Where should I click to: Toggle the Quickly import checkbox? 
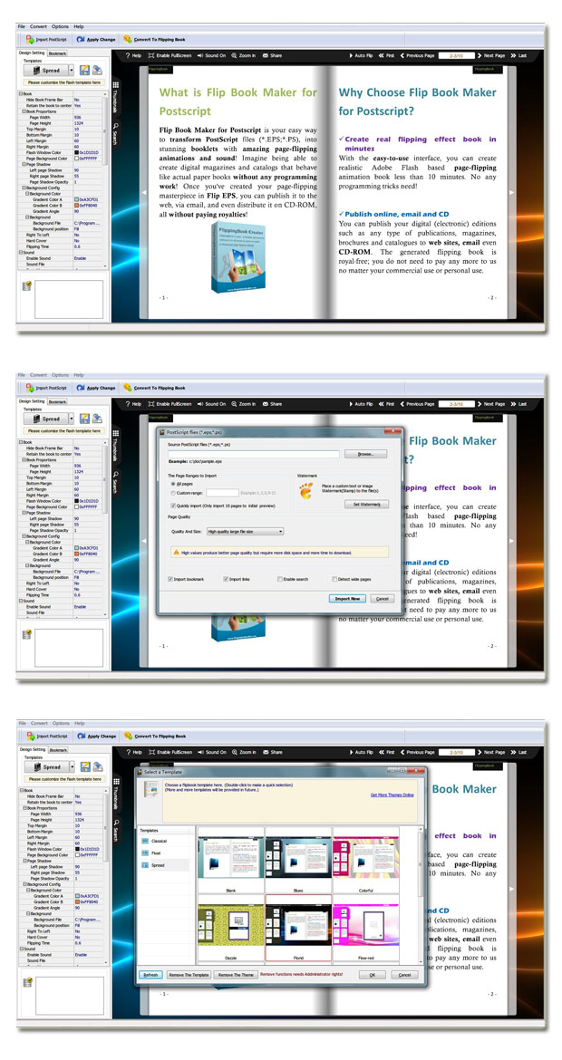pyautogui.click(x=173, y=506)
